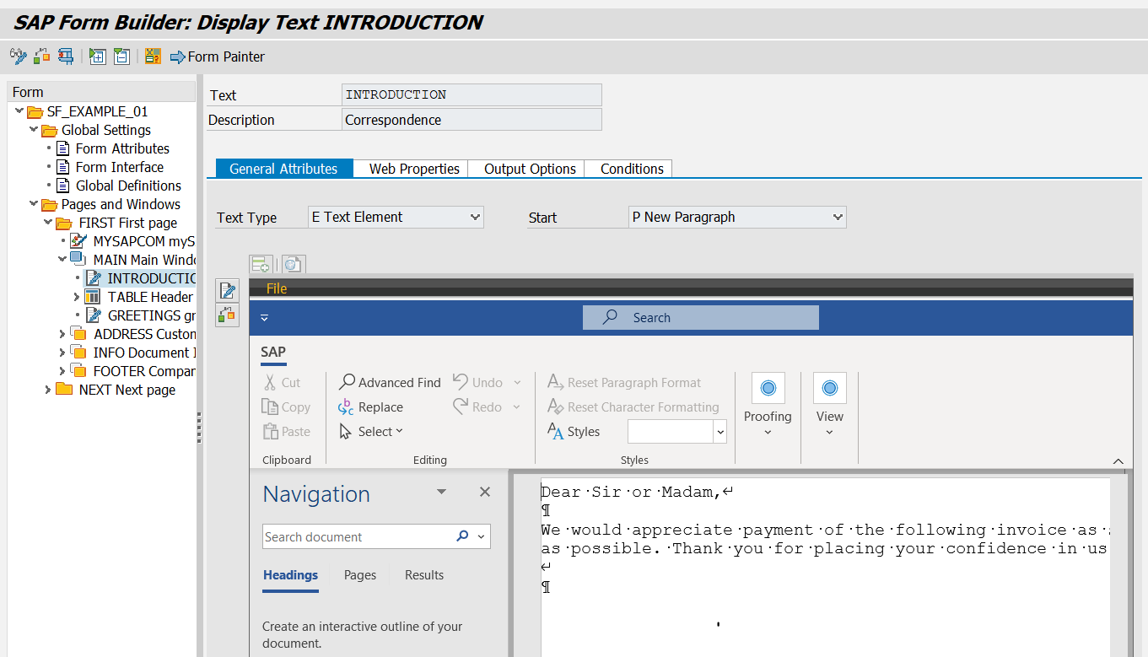
Task: Click the globe document icon above editor
Action: point(292,264)
